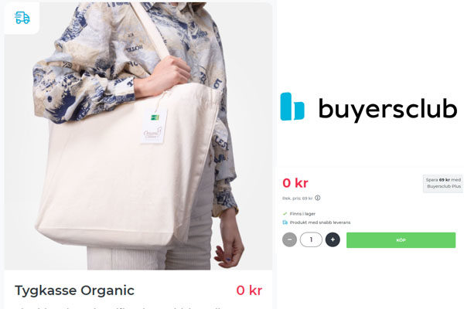Increase quantity with the plus button
This screenshot has height=309, width=464.
tap(333, 239)
